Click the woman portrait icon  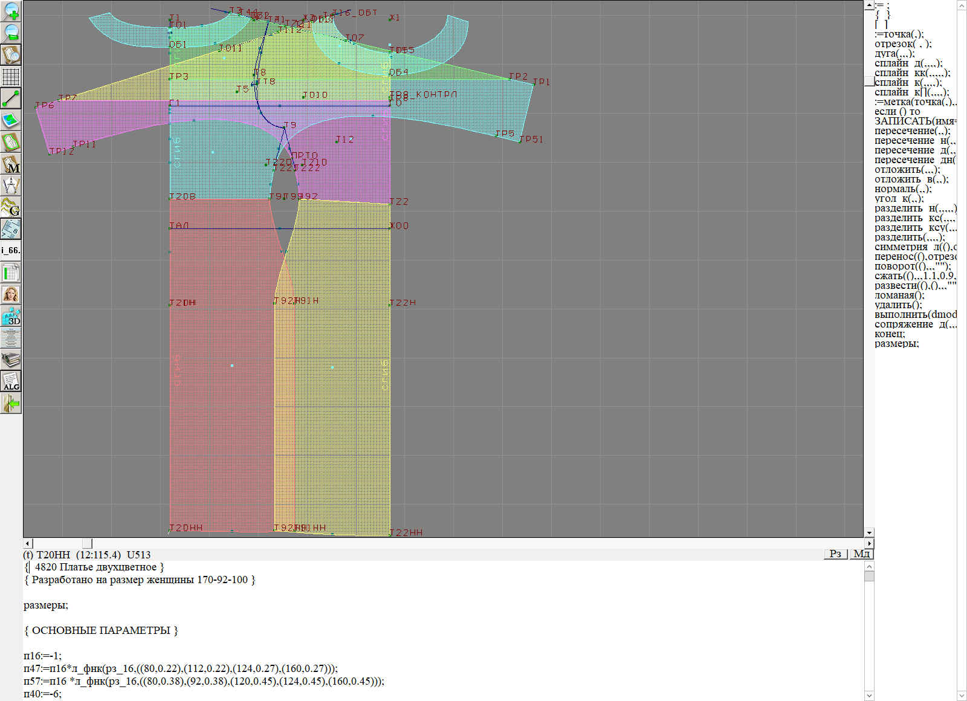point(11,295)
